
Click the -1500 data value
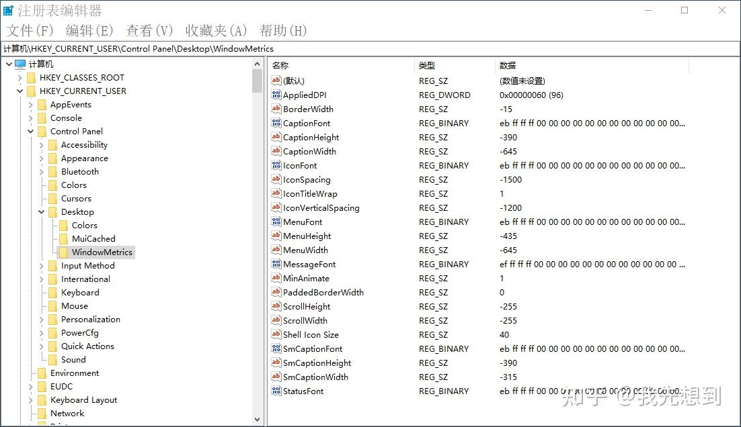(511, 180)
